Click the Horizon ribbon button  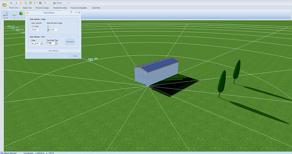(6, 15)
